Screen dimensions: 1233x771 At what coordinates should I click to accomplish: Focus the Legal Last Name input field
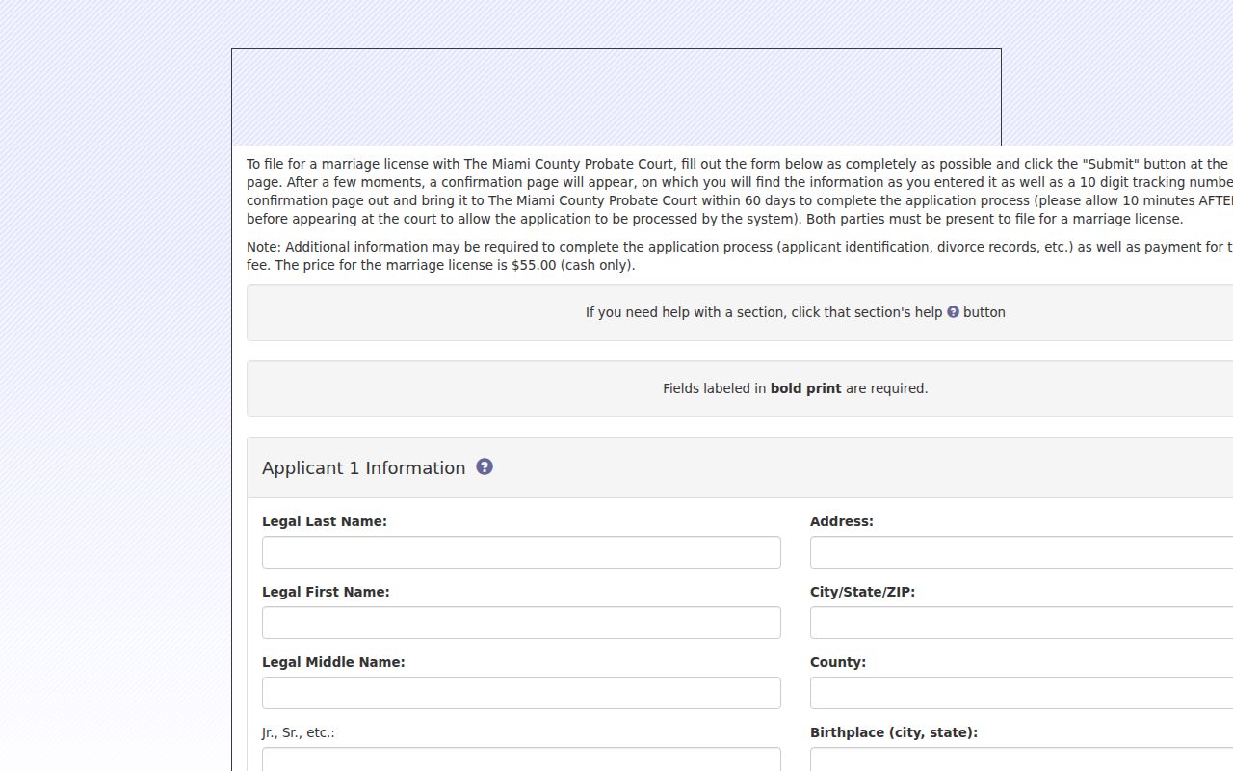pos(521,552)
